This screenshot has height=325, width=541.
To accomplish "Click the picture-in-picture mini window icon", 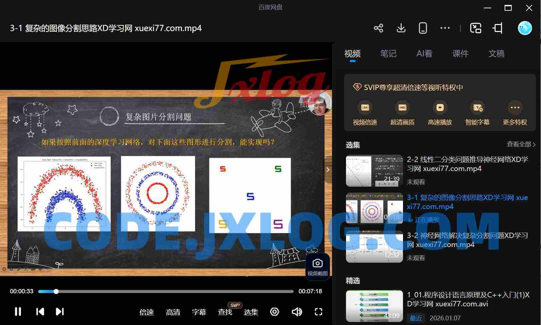I will pyautogui.click(x=476, y=28).
